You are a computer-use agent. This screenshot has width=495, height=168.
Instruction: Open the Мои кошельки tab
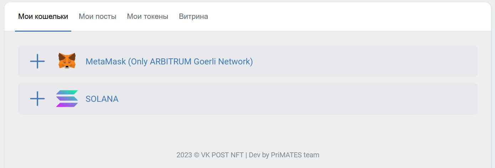point(43,16)
